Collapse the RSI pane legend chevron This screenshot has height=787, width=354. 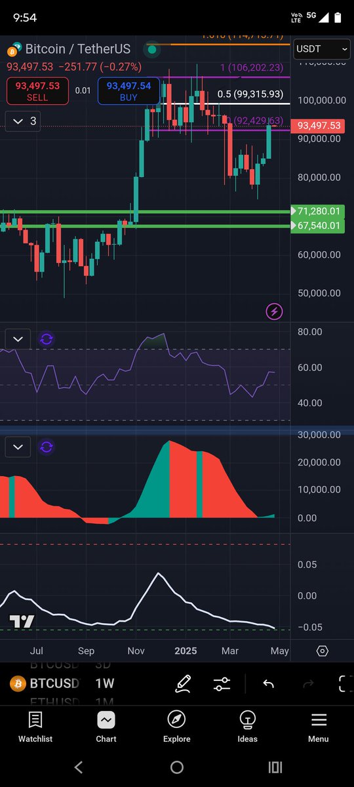pos(18,339)
